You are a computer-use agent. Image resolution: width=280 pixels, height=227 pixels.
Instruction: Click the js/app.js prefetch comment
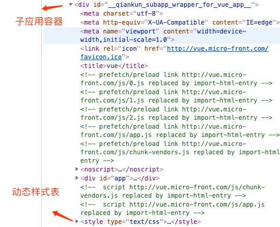pyautogui.click(x=180, y=131)
